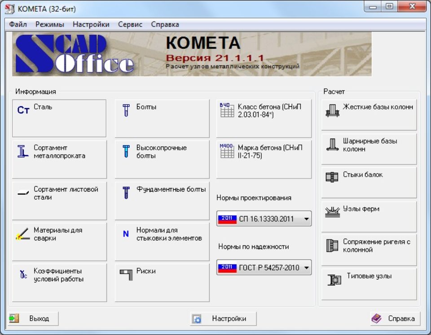
Task: Click the Сортамент листовой стали label
Action: pyautogui.click(x=66, y=193)
